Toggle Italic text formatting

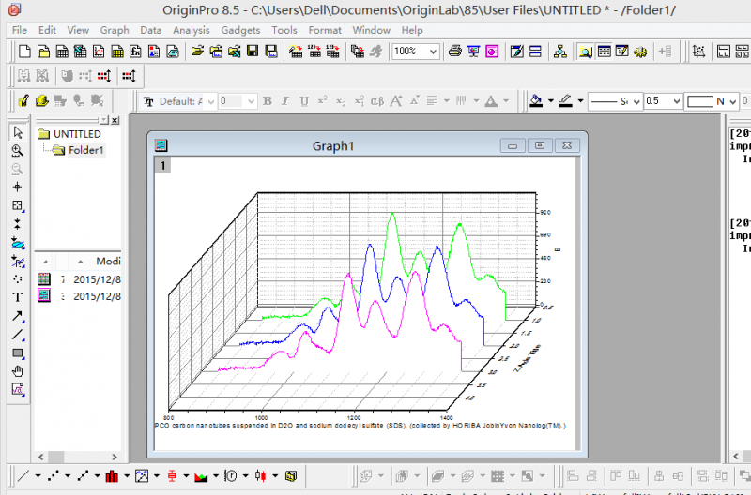click(285, 101)
